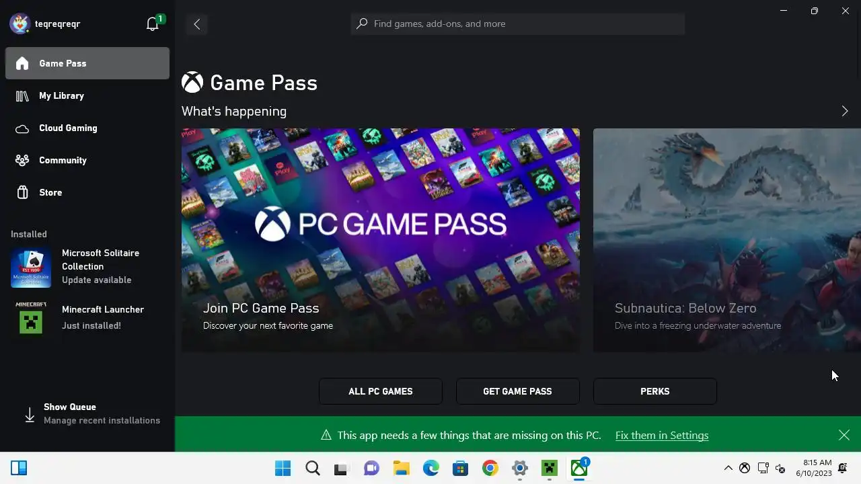Open Minecraft Launcher game icon
Screen dimensions: 861x484
pos(31,318)
